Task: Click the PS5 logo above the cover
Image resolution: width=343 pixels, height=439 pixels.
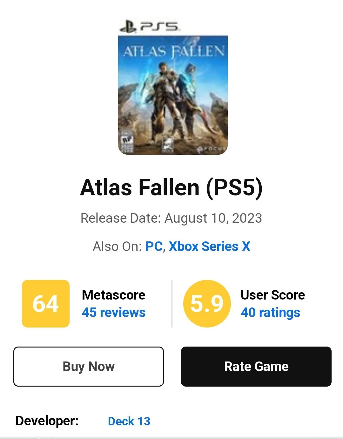Action: pos(149,27)
